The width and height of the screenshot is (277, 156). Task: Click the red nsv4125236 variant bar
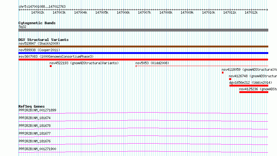(x=254, y=92)
